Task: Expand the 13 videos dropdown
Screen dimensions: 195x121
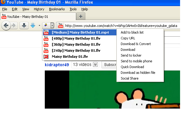Action: point(95,64)
